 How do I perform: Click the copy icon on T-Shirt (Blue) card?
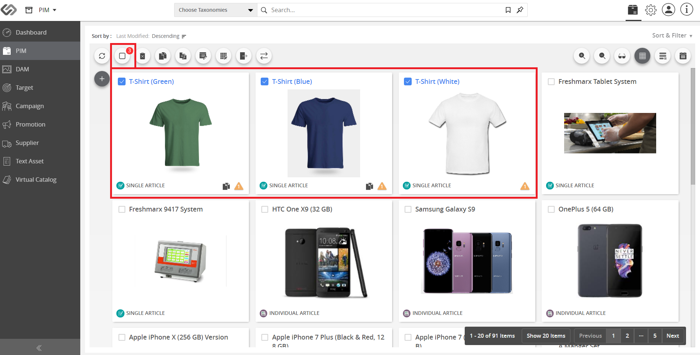point(369,186)
